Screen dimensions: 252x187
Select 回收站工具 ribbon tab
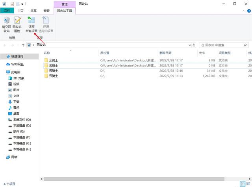pyautogui.click(x=65, y=11)
